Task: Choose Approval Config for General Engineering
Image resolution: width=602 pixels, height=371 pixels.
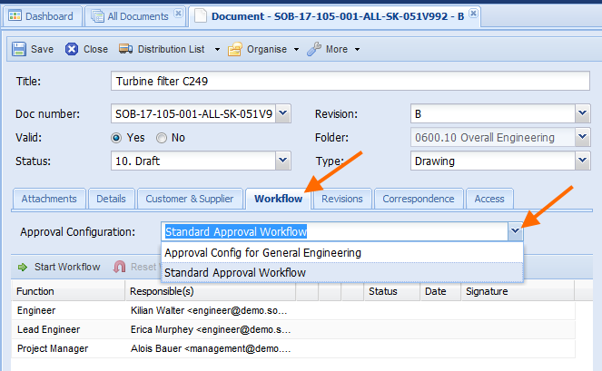Action: (x=342, y=253)
